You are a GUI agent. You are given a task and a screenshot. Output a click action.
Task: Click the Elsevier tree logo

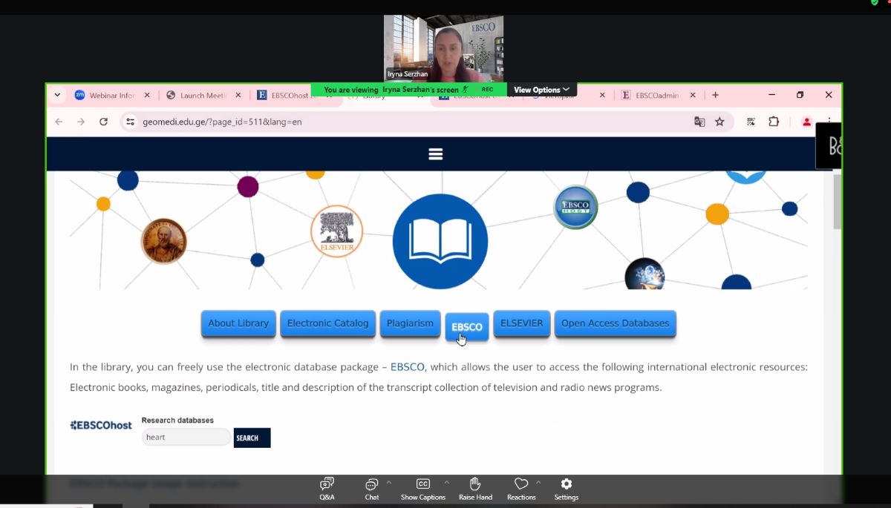pos(336,231)
